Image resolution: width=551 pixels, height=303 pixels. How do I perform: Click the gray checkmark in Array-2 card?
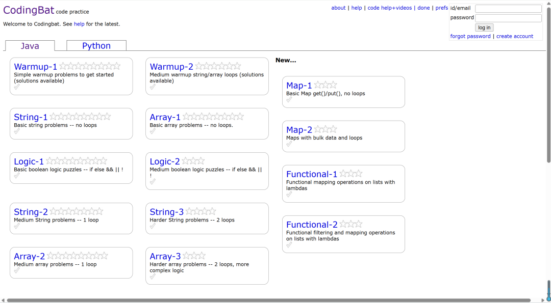point(16,270)
